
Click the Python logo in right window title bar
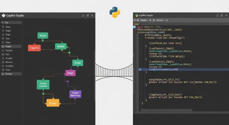pos(136,15)
